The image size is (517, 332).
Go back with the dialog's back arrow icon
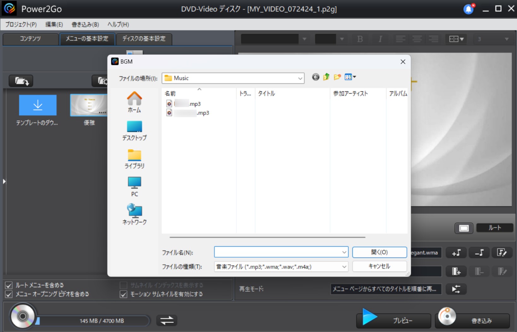tap(316, 77)
